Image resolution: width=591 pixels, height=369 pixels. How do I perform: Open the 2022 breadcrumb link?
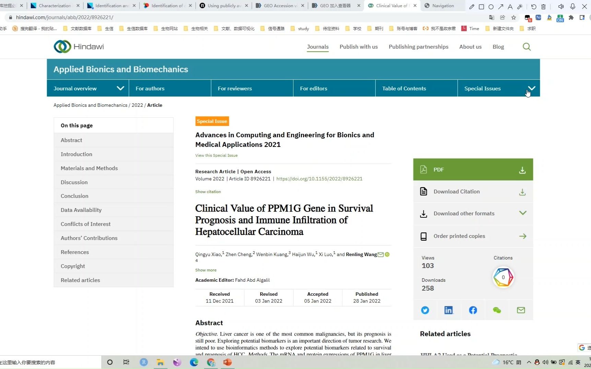tap(137, 105)
